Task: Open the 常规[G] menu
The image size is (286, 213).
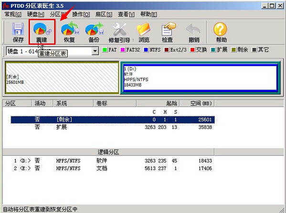Action: (13, 14)
